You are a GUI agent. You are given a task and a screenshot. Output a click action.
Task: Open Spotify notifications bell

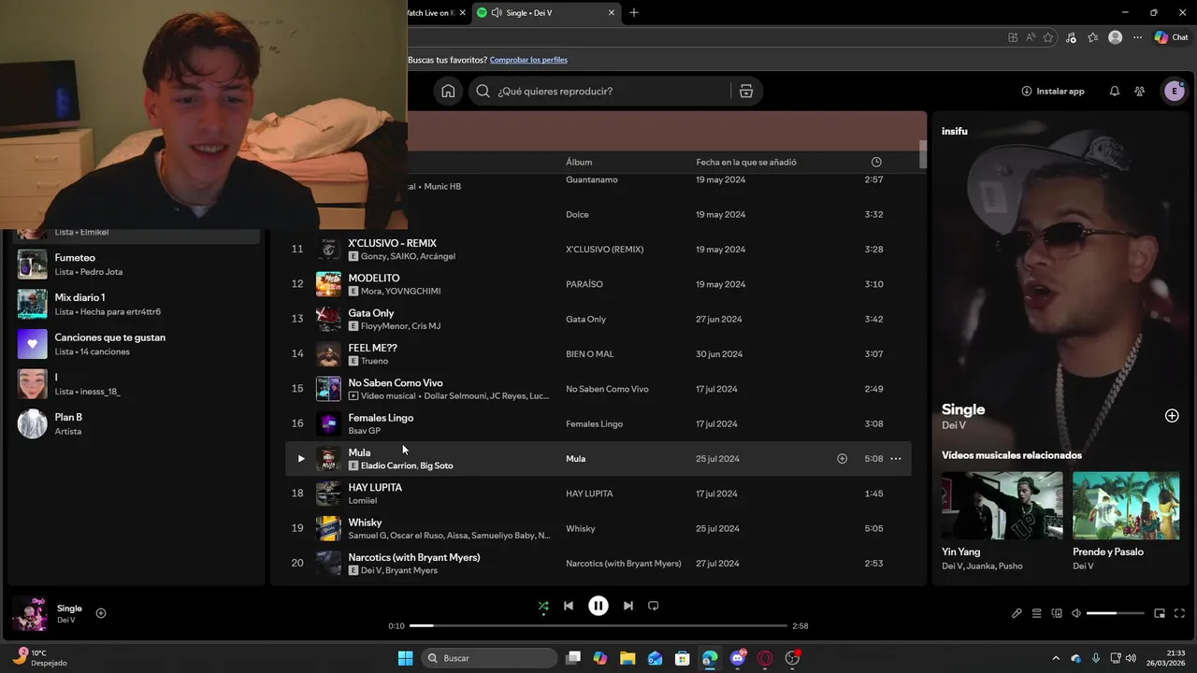pyautogui.click(x=1114, y=91)
